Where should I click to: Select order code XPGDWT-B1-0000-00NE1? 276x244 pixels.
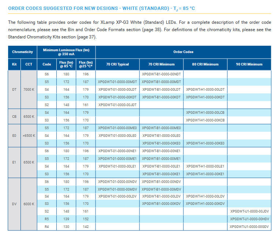click(x=161, y=151)
